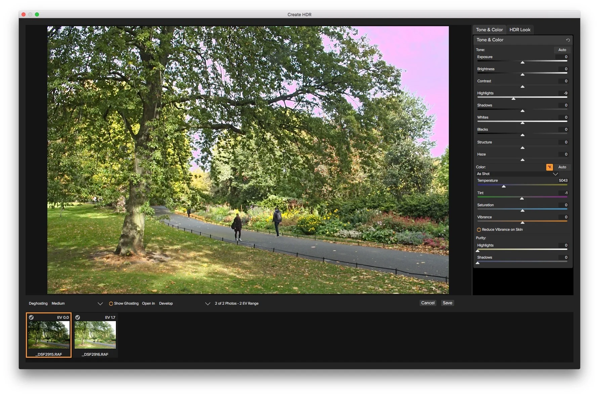Viewport: 599px width, 396px height.
Task: Click the Vibrance slider handle
Action: tap(522, 222)
